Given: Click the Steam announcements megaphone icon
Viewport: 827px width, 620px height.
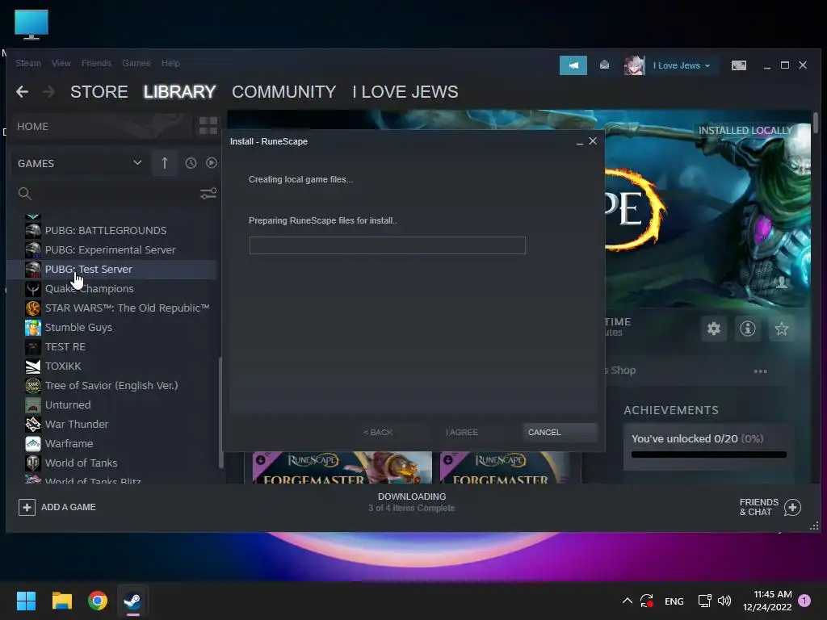Looking at the screenshot, I should point(573,65).
